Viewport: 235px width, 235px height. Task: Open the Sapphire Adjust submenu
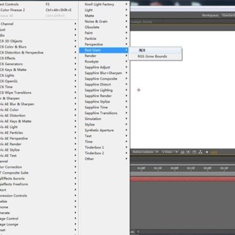click(x=104, y=67)
